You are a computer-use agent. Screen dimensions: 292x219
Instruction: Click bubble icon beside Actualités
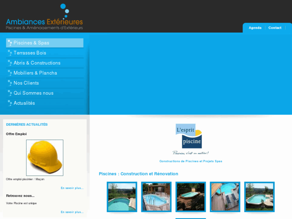[10, 103]
